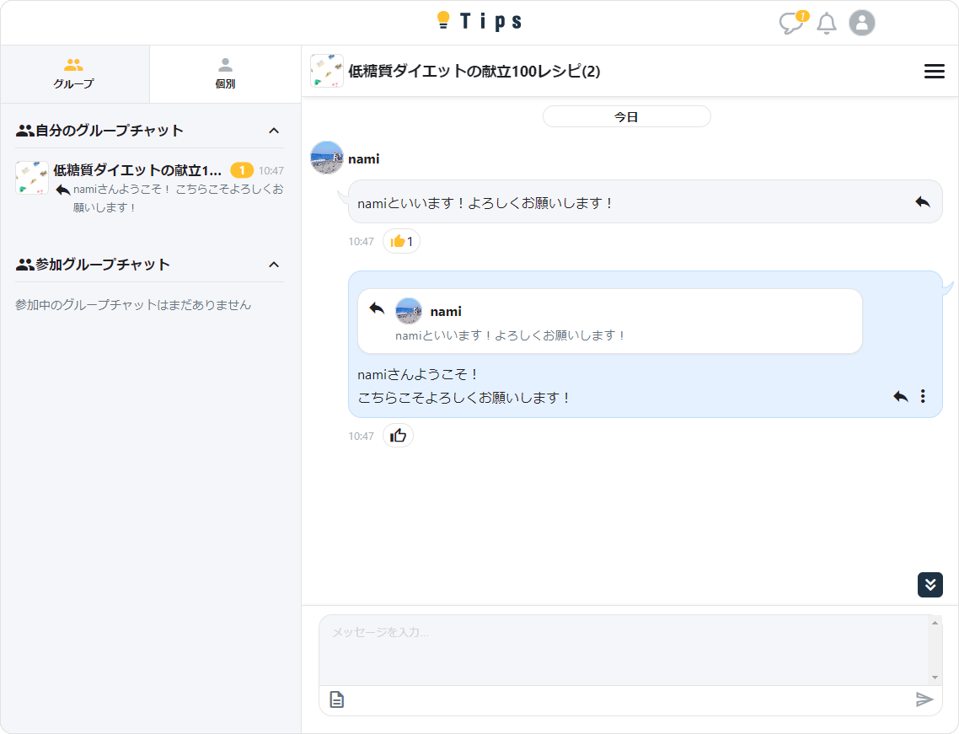The image size is (959, 734).
Task: Click the nami sender name above first message
Action: click(364, 159)
